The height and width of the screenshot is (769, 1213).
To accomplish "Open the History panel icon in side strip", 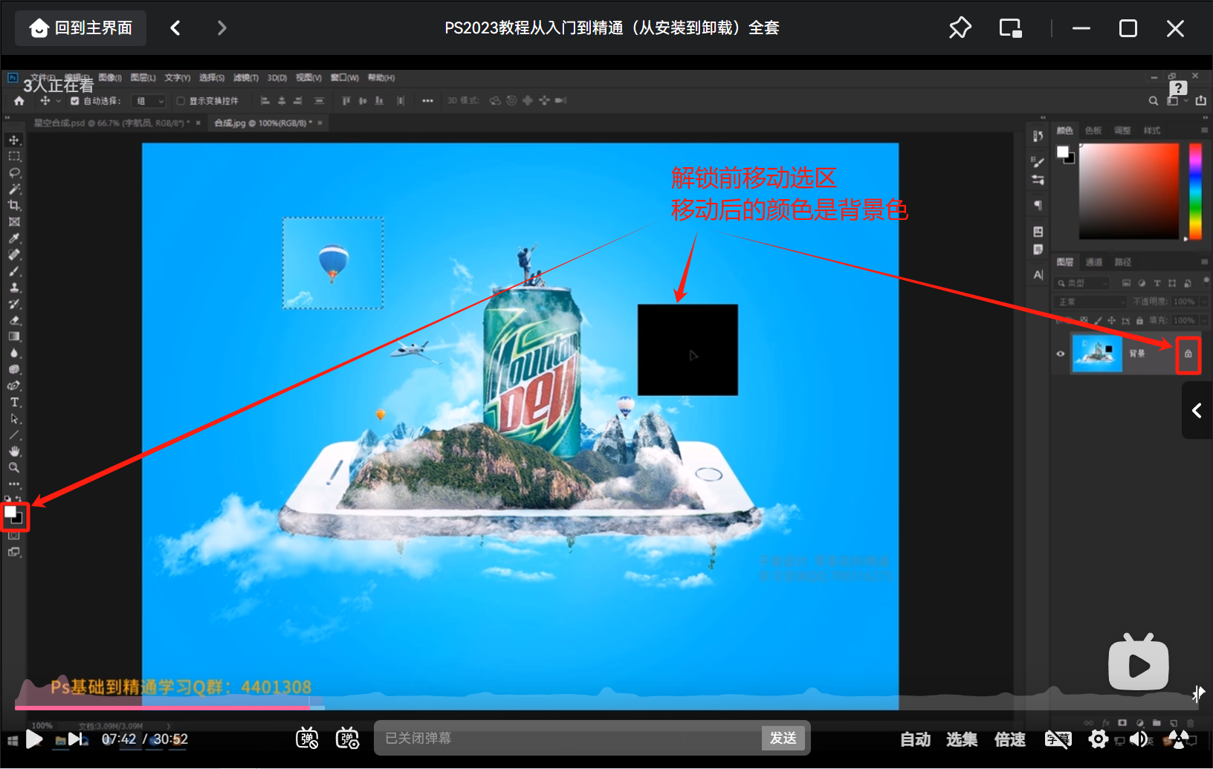I will pyautogui.click(x=1038, y=136).
